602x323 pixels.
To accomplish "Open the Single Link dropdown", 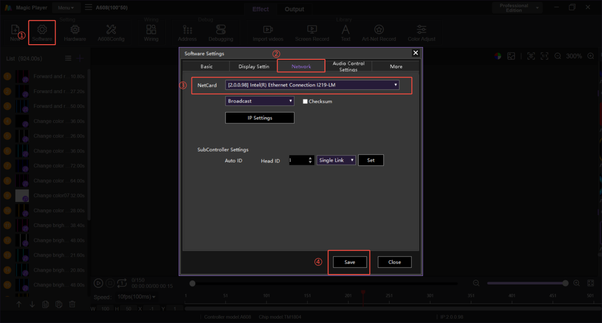I will click(336, 161).
